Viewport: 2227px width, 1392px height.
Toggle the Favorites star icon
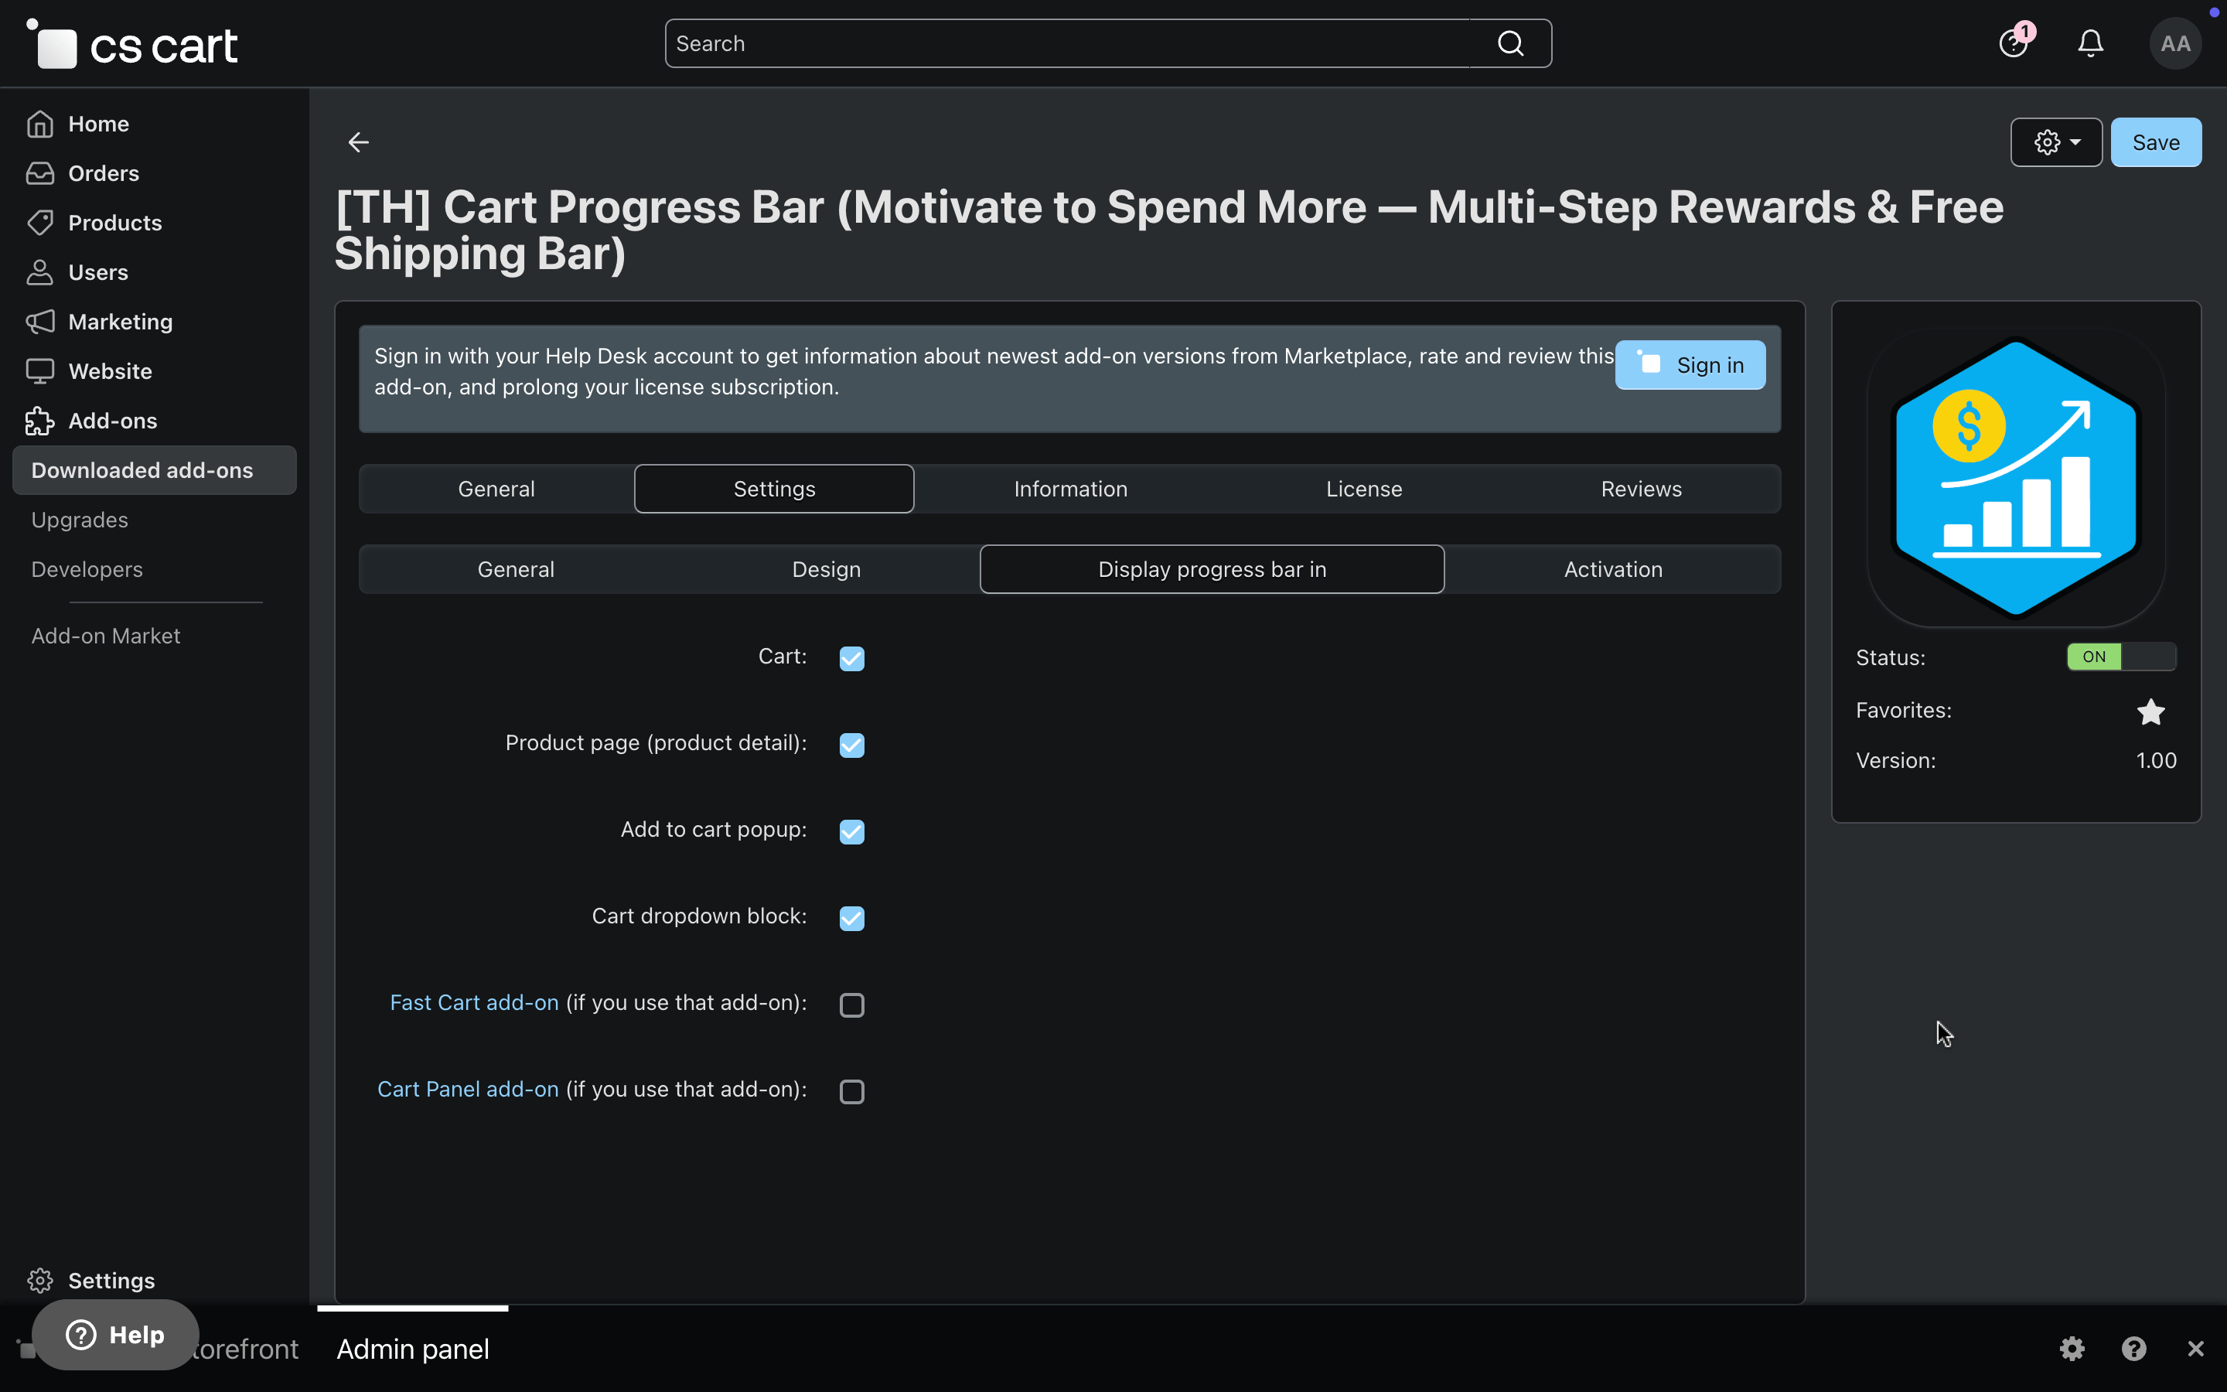coord(2150,711)
